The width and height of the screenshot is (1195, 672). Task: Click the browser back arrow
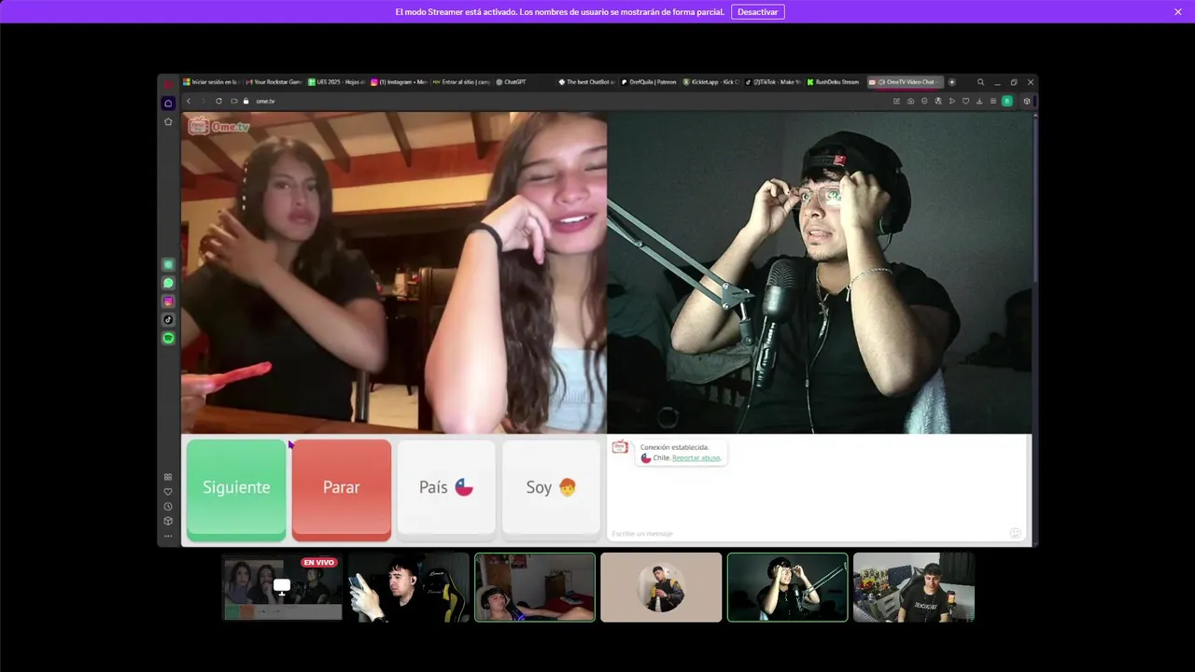click(189, 101)
